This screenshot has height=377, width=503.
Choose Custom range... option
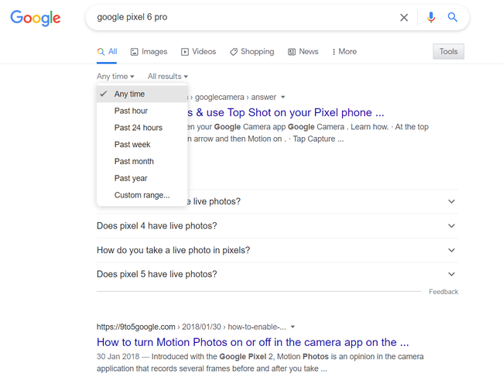(142, 195)
